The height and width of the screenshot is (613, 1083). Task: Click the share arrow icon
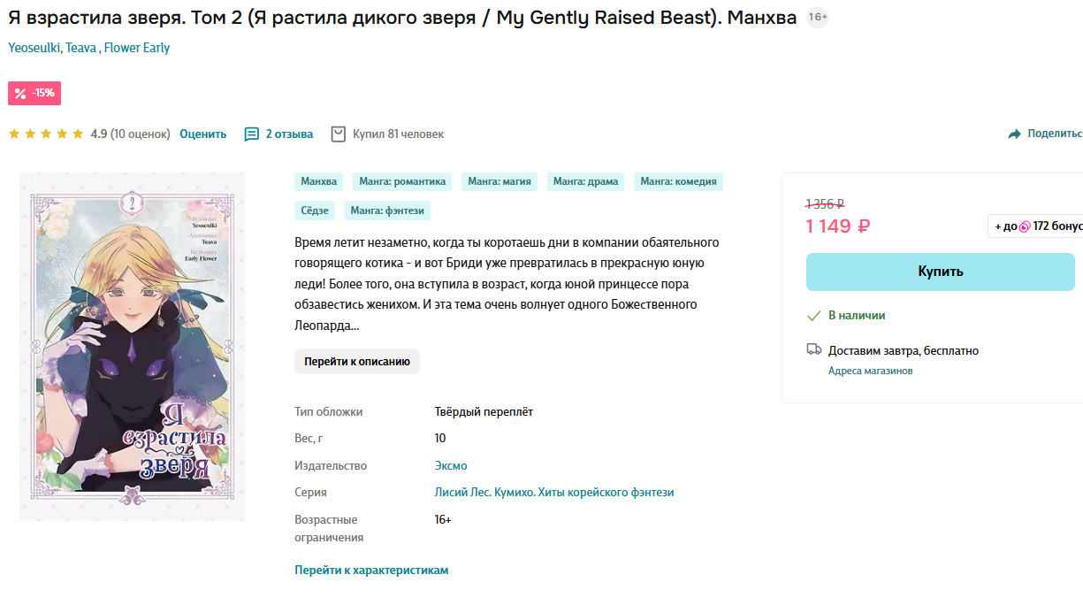tap(1014, 134)
